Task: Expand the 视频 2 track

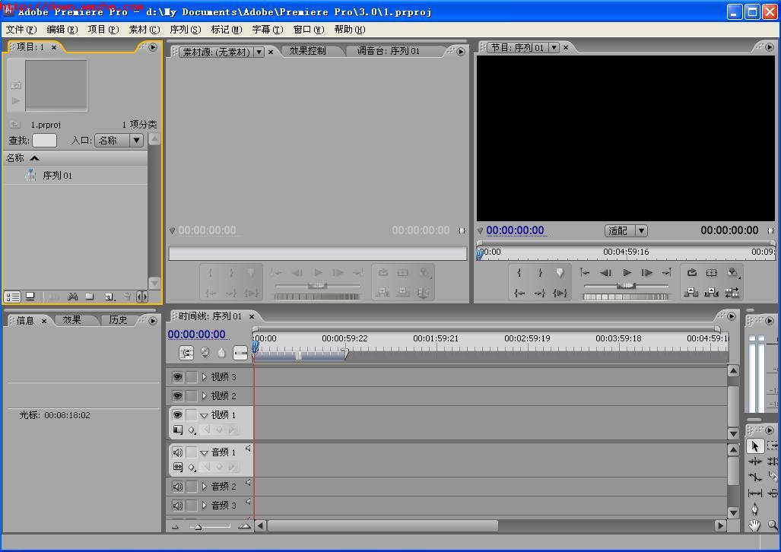Action: [205, 396]
